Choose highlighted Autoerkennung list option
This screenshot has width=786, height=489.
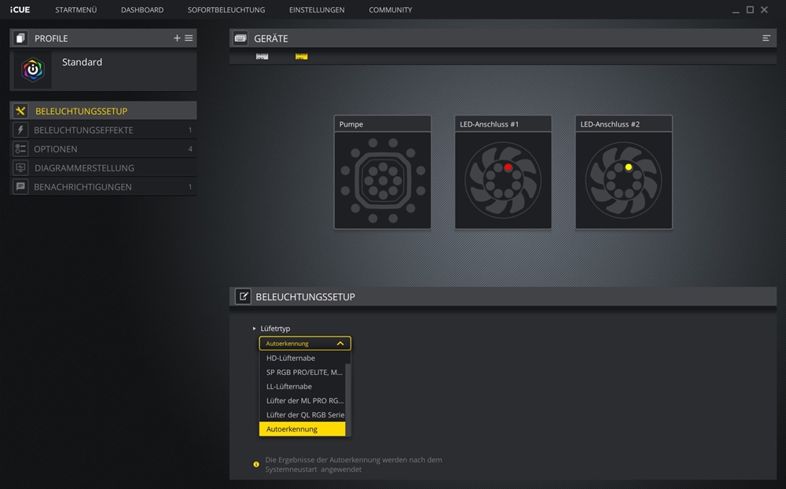303,428
